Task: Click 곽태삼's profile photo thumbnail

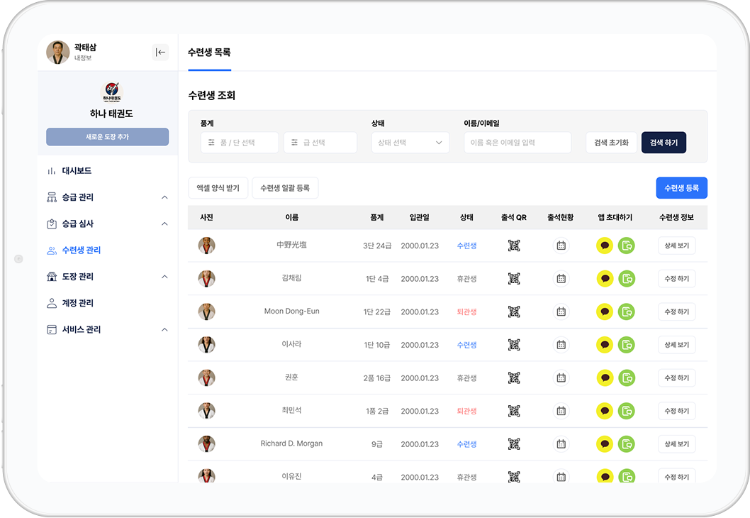Action: click(x=57, y=52)
